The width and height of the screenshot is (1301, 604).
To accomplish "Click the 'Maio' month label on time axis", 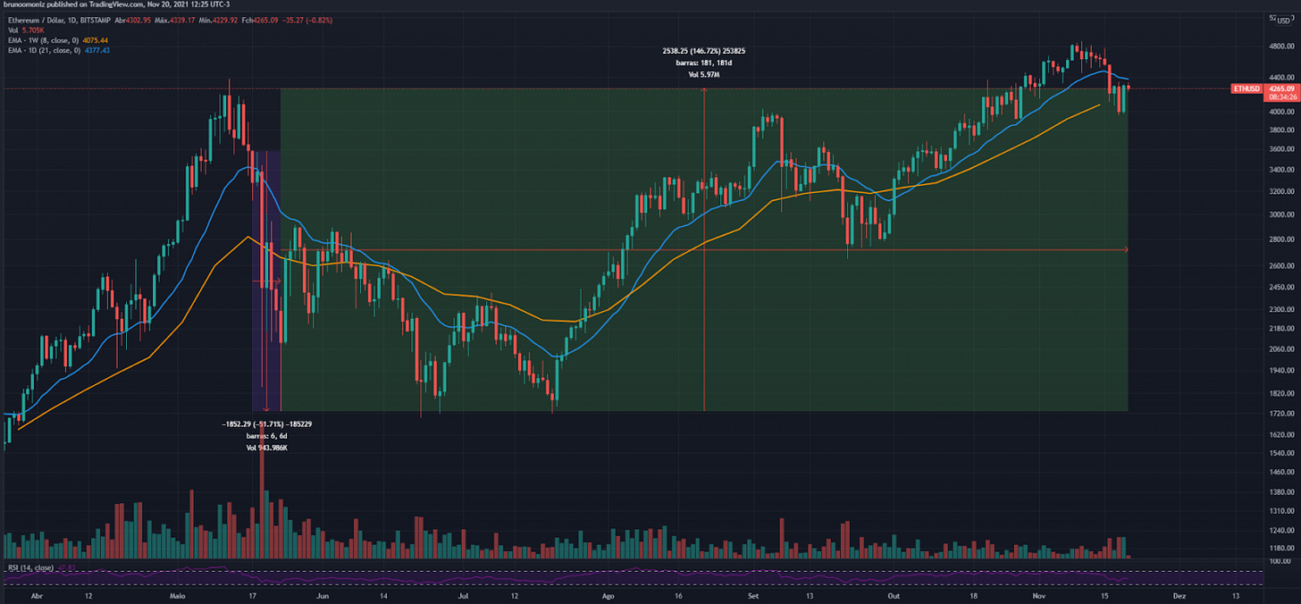I will tap(178, 594).
